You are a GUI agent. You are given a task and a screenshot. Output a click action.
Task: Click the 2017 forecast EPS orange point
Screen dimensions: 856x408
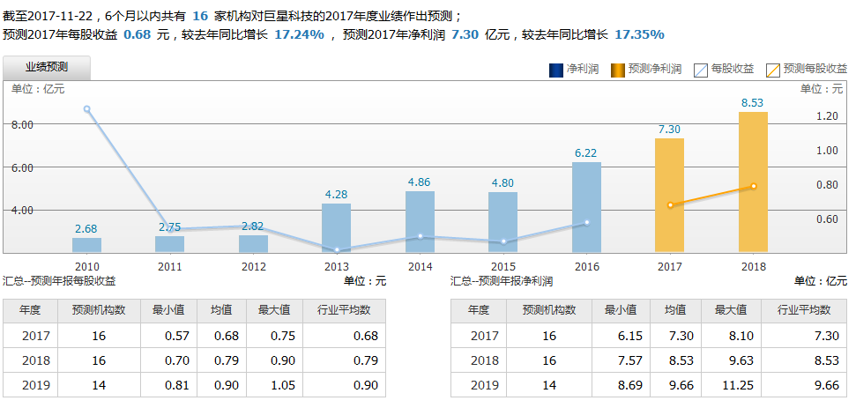click(x=670, y=205)
